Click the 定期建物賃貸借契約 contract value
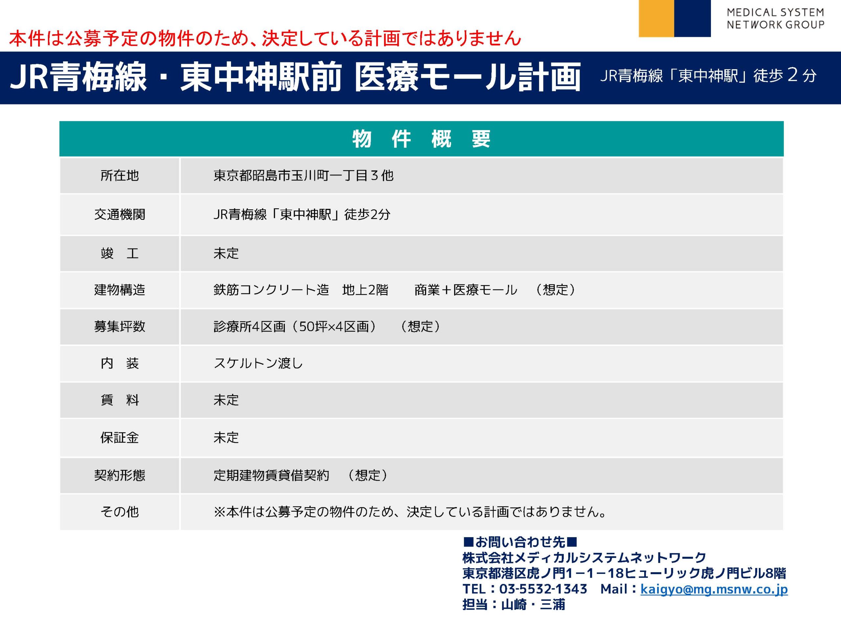 (x=271, y=475)
